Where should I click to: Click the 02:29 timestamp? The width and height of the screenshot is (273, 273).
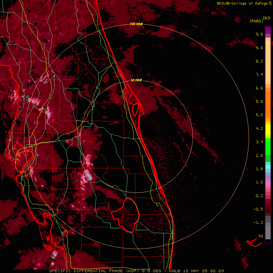pyautogui.click(x=217, y=271)
